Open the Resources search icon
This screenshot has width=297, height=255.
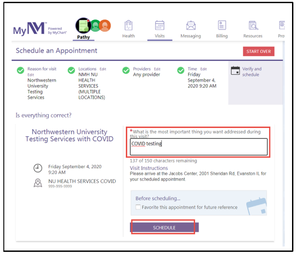coord(253,25)
